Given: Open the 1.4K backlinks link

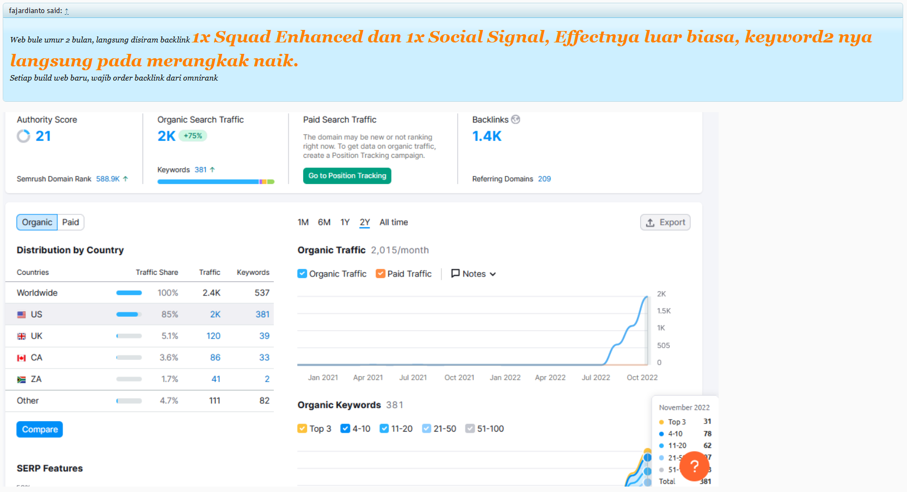Looking at the screenshot, I should point(487,136).
